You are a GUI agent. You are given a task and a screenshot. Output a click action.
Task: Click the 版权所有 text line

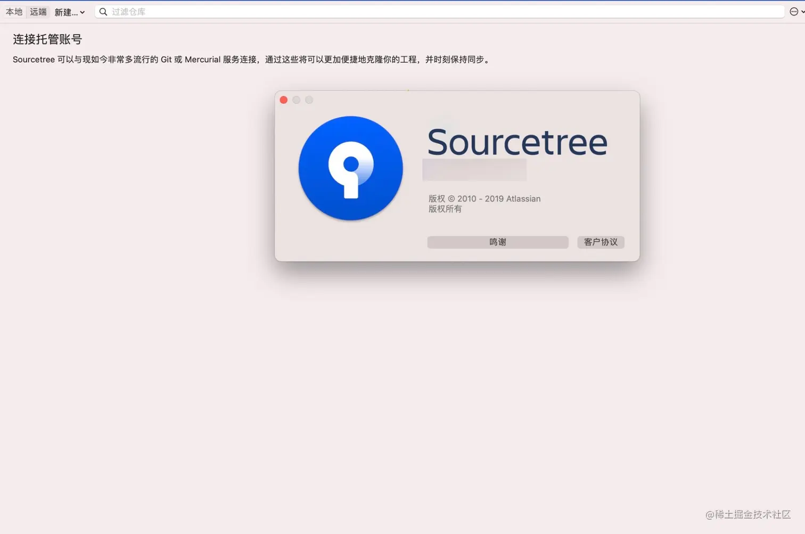pos(445,209)
